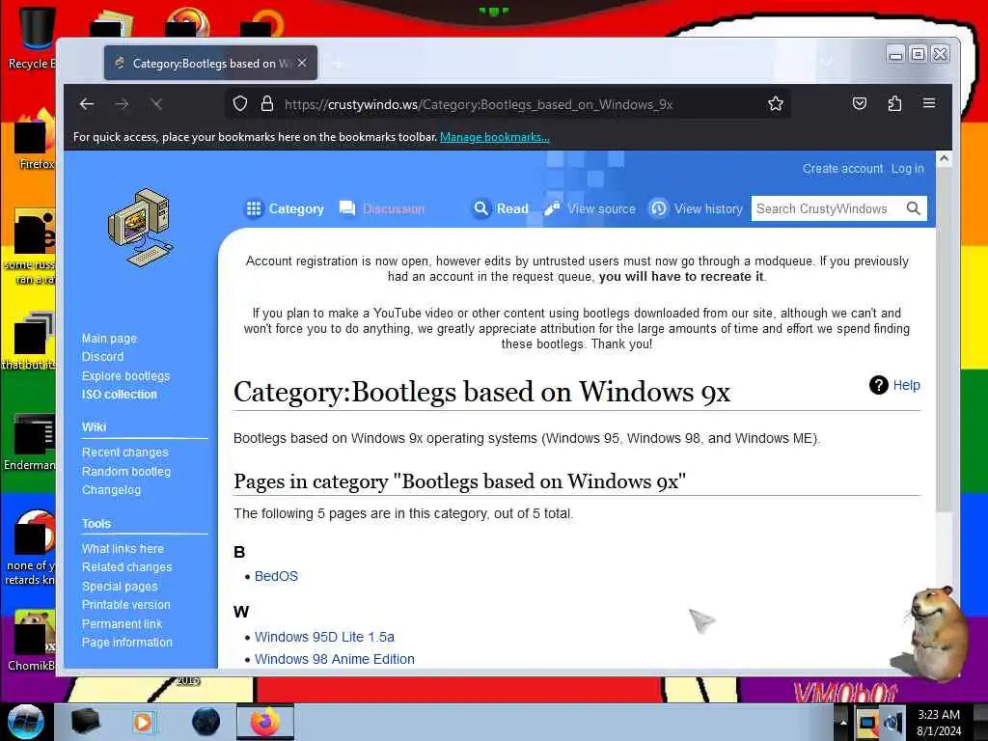
Task: Open Firefox hamburger application menu
Action: tap(929, 102)
